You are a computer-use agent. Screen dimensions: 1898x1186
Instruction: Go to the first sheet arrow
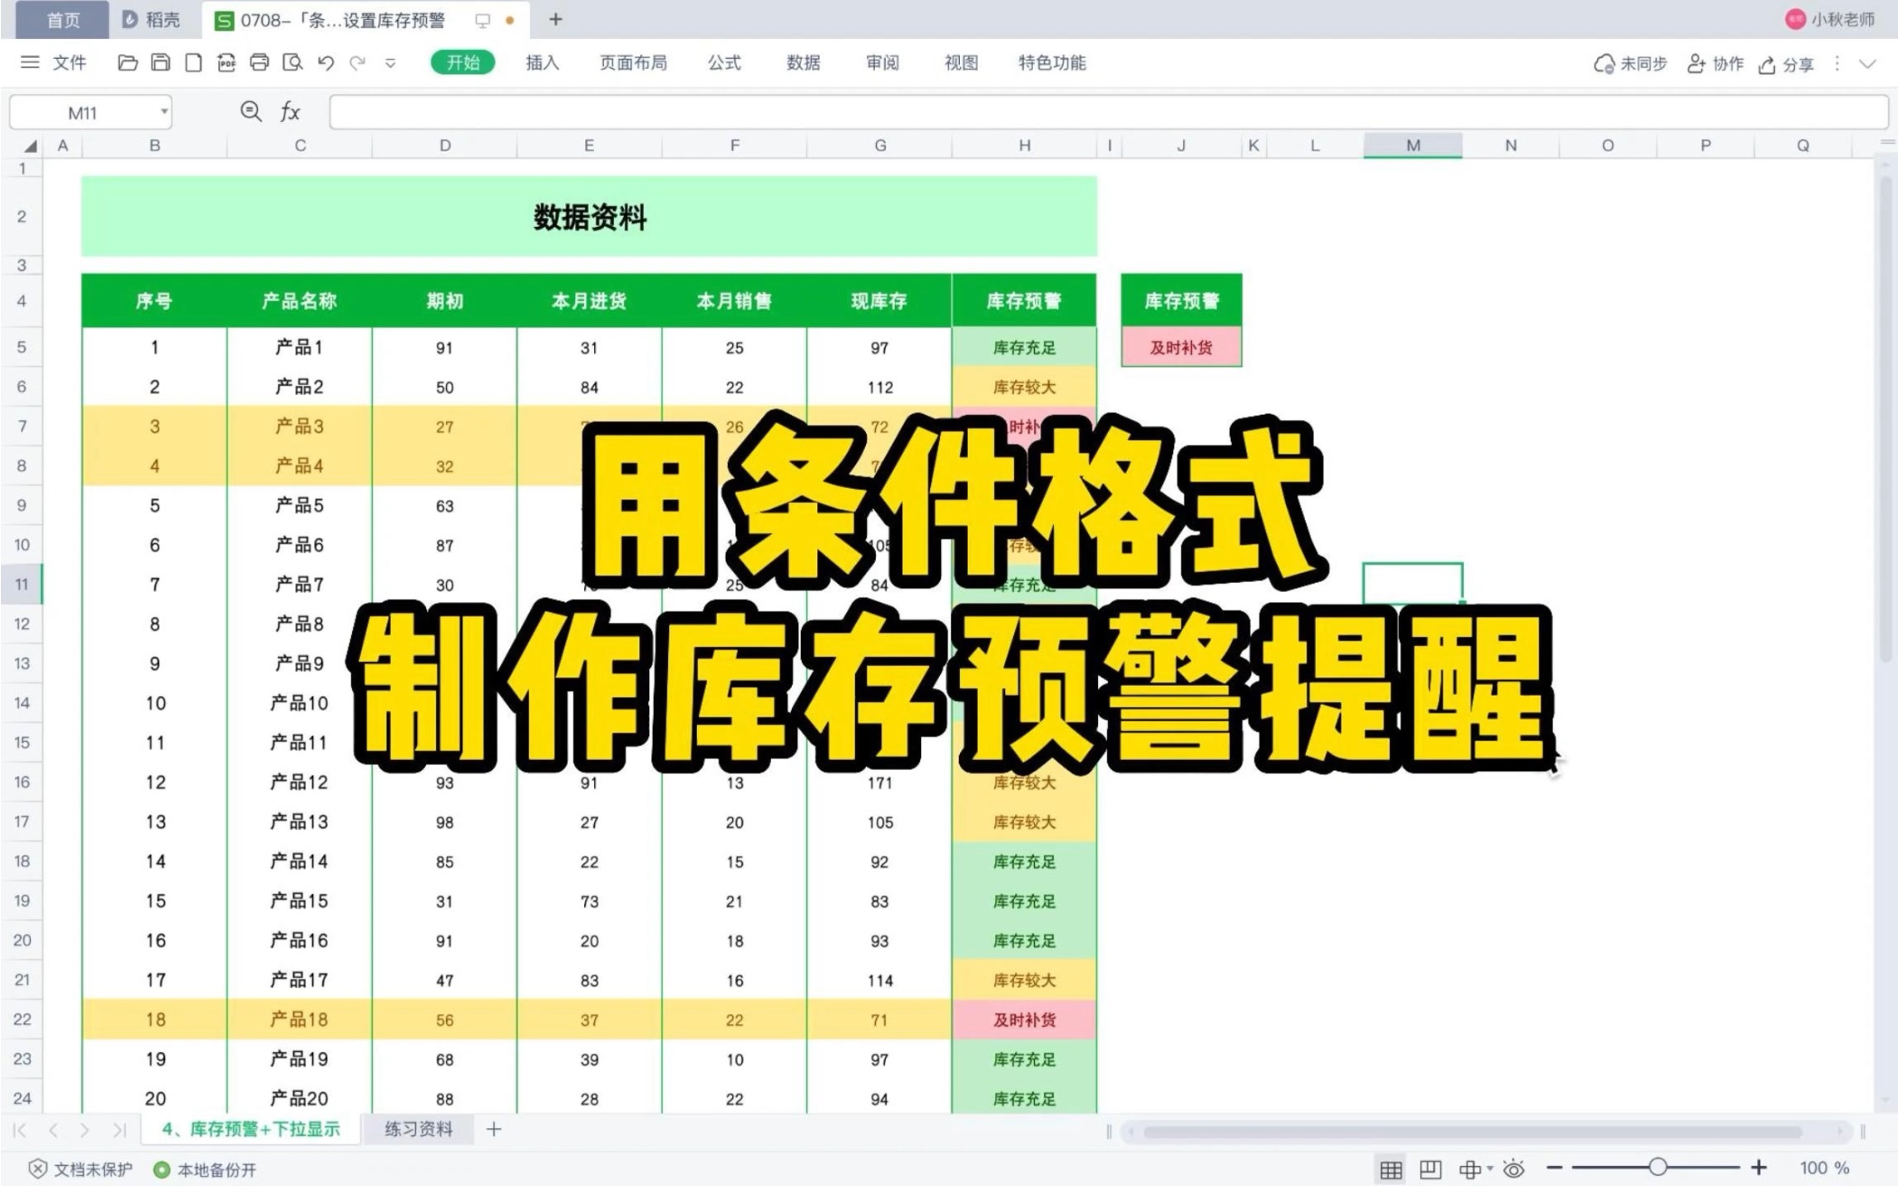(x=20, y=1129)
